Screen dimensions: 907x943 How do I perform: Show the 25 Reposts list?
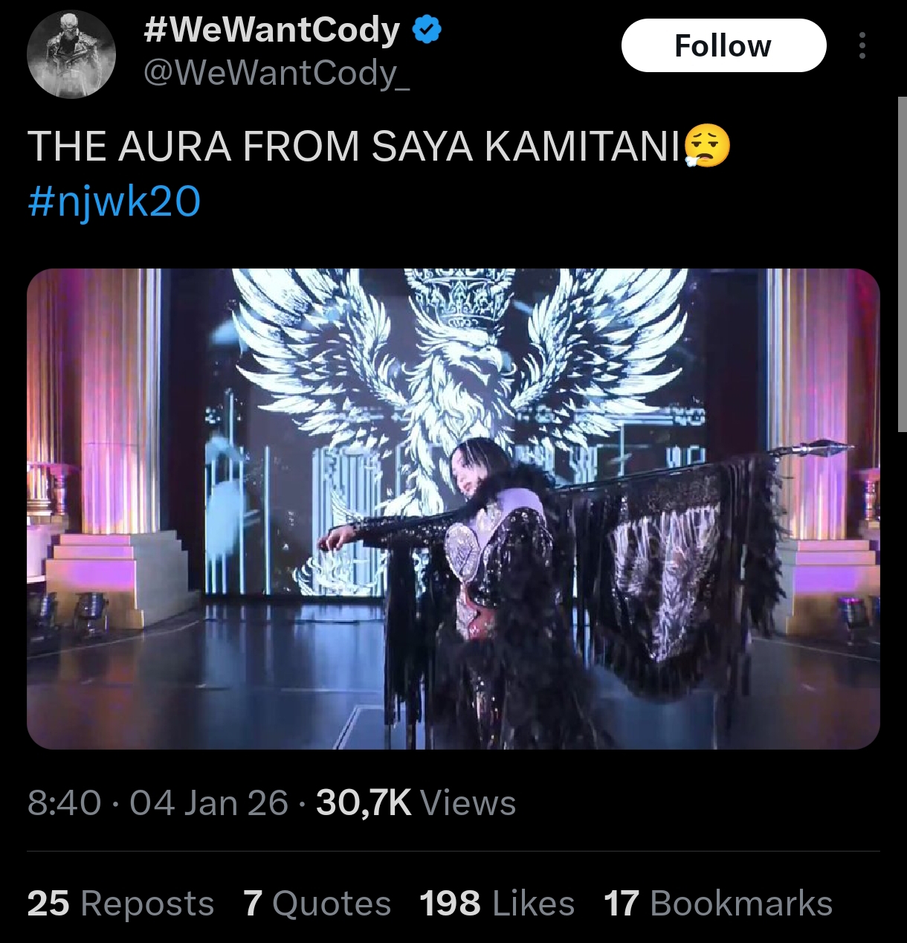(x=120, y=904)
